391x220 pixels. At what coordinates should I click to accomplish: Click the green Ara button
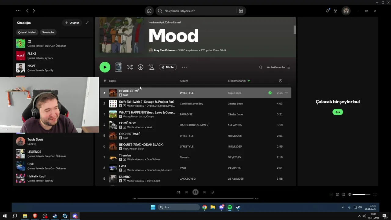(338, 112)
